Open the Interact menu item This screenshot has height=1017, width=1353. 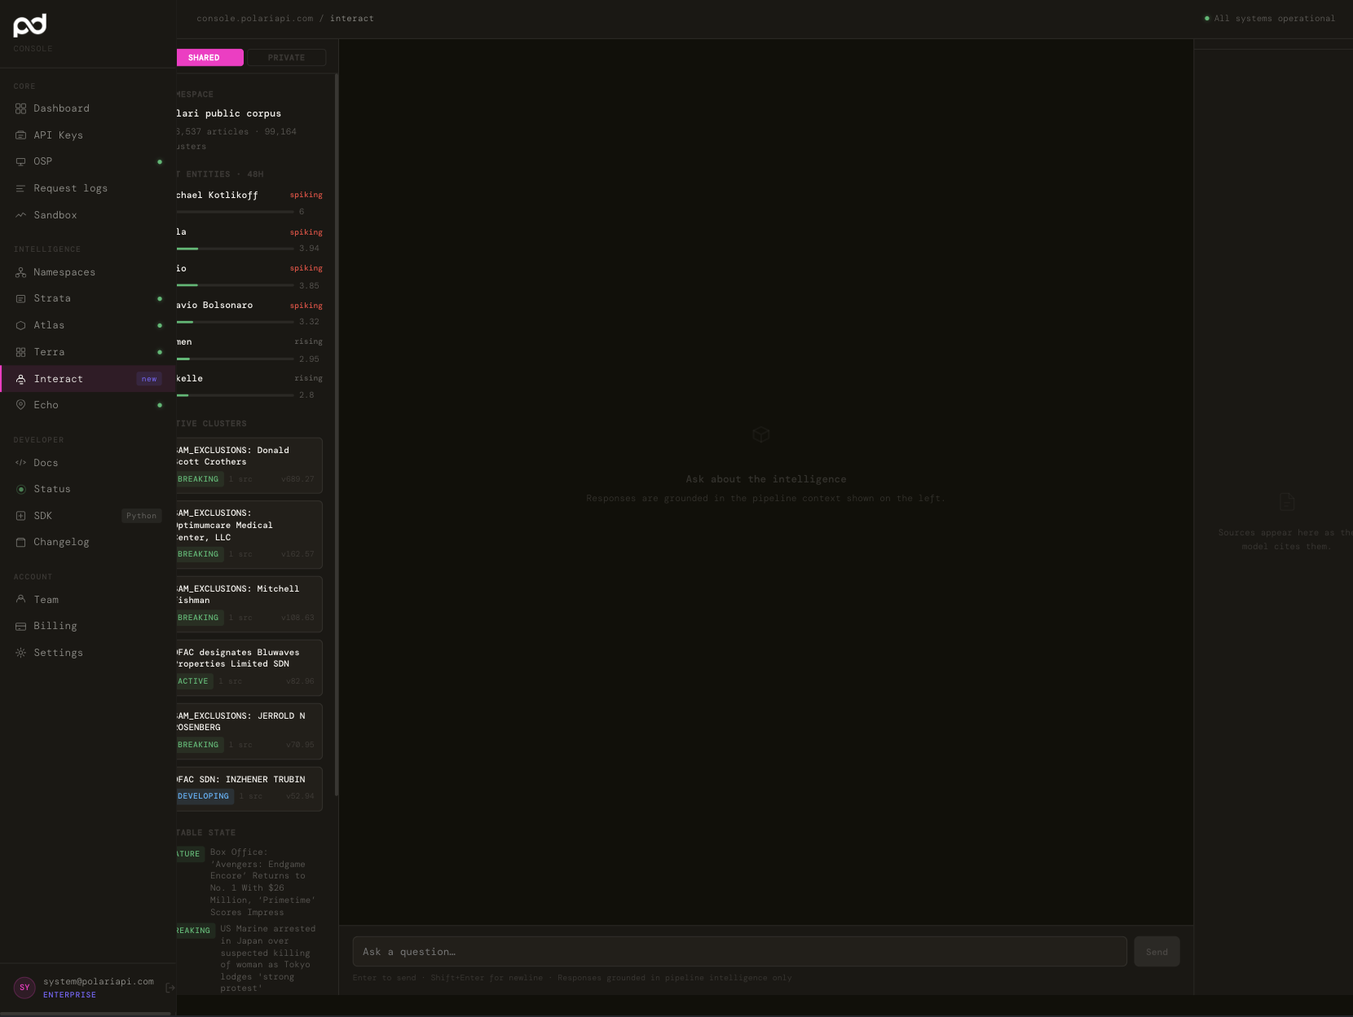(x=88, y=379)
